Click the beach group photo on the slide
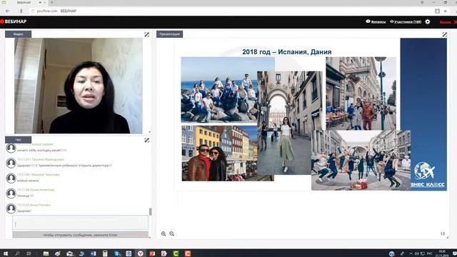 219,89
